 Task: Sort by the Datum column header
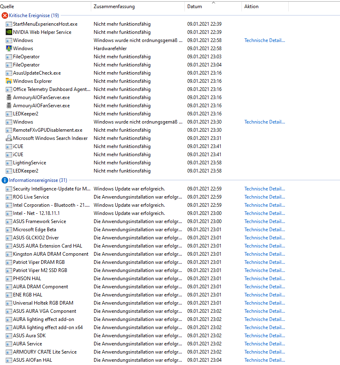213,7
